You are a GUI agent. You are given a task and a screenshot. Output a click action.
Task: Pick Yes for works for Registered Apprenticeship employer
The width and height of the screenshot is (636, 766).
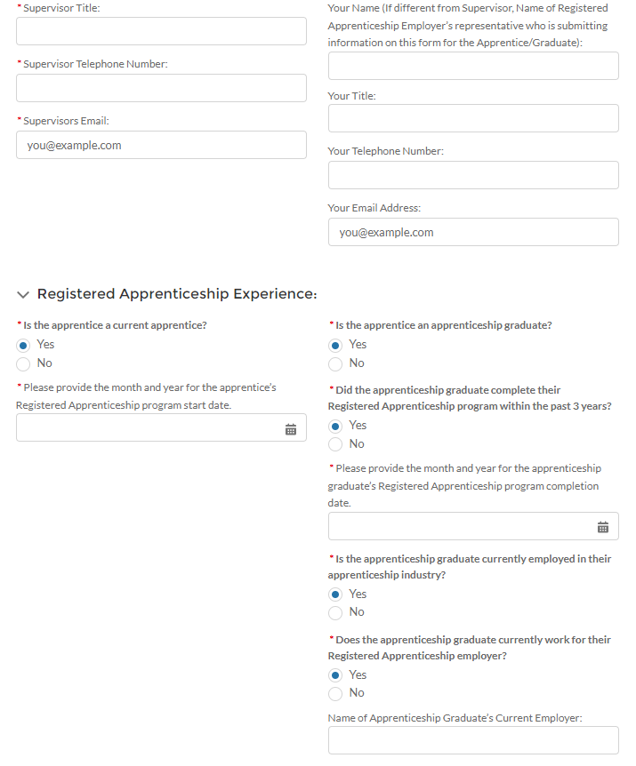point(336,675)
